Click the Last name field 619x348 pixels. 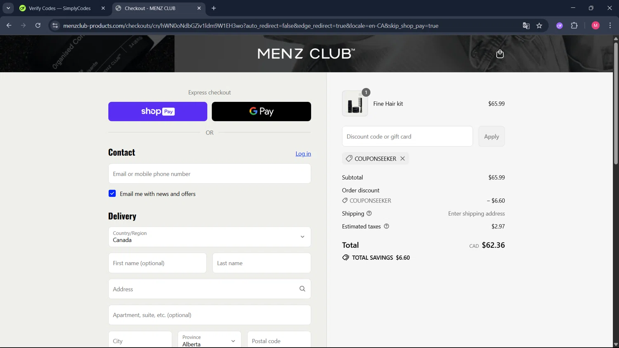point(262,263)
